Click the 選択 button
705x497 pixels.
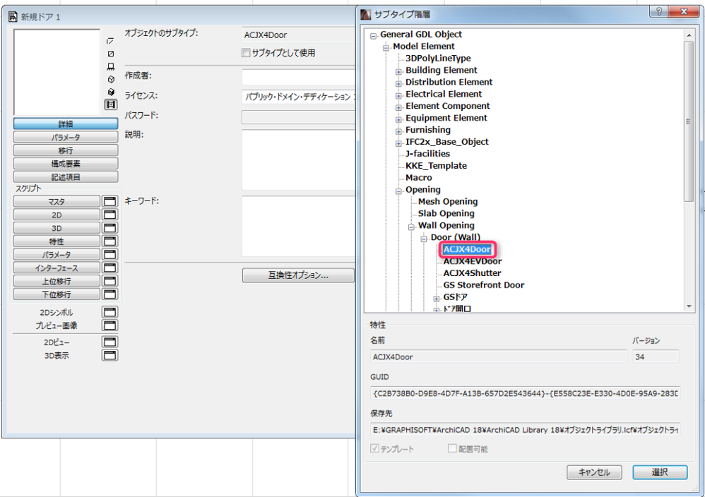(660, 472)
